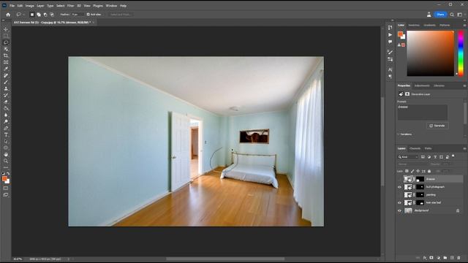Select the Eyedropper tool
Screen dimensions: 468x263
pos(6,69)
